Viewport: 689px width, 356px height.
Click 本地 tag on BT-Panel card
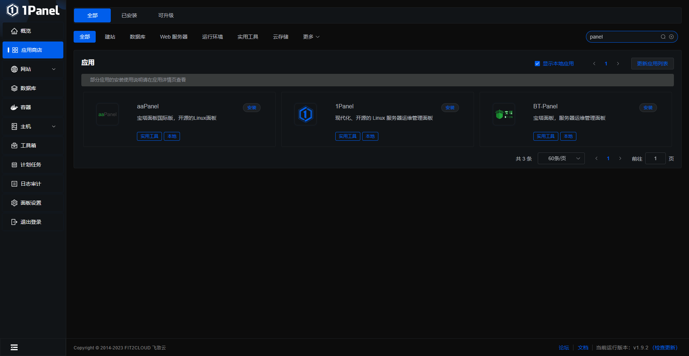point(568,136)
